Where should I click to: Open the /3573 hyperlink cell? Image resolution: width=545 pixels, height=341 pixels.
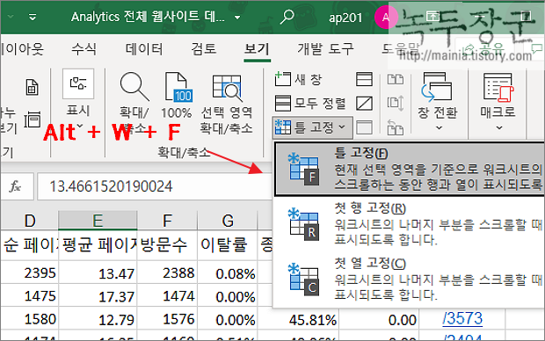[462, 319]
